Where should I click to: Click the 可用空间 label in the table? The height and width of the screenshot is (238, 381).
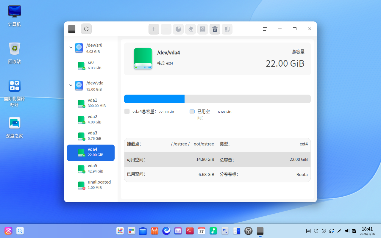pyautogui.click(x=136, y=160)
